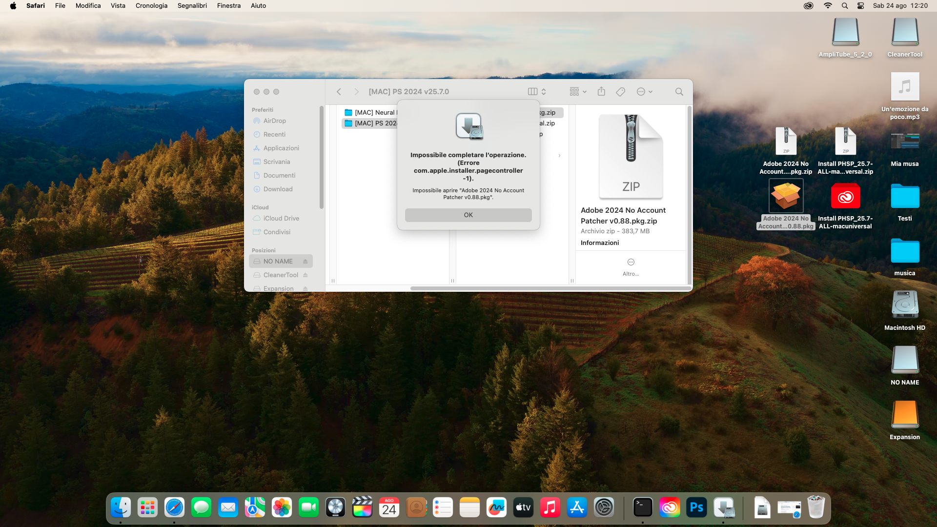Click OK in the installer error dialog
Viewport: 937px width, 527px height.
coord(468,215)
